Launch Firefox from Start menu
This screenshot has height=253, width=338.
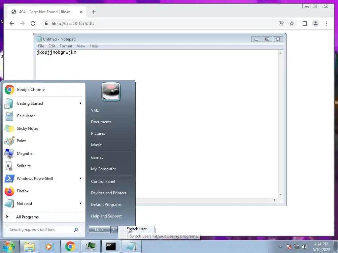[x=44, y=191]
